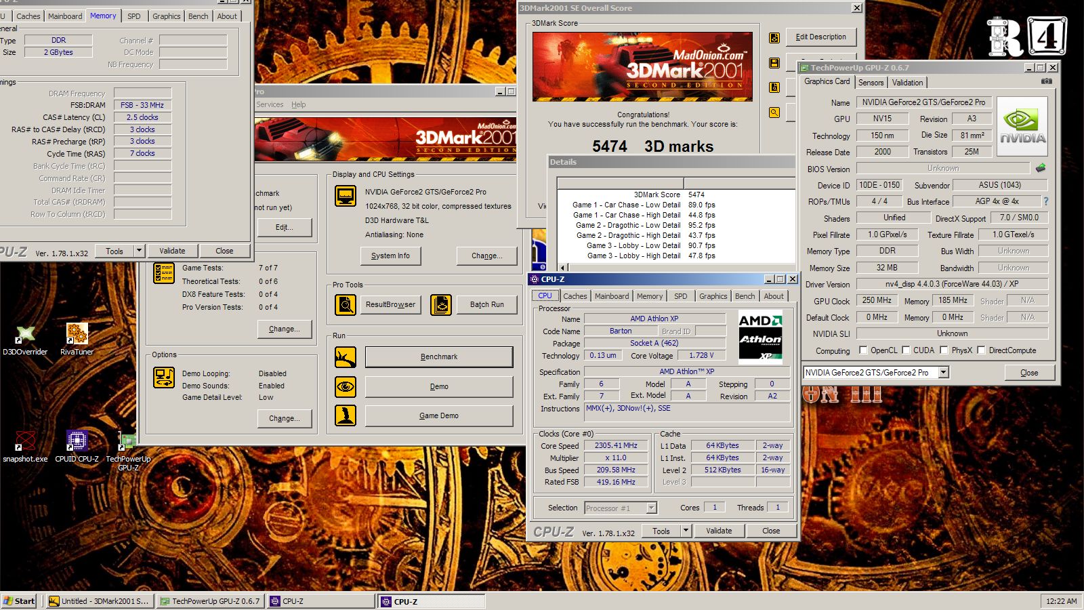Click the Start button on the taskbar

tap(19, 601)
